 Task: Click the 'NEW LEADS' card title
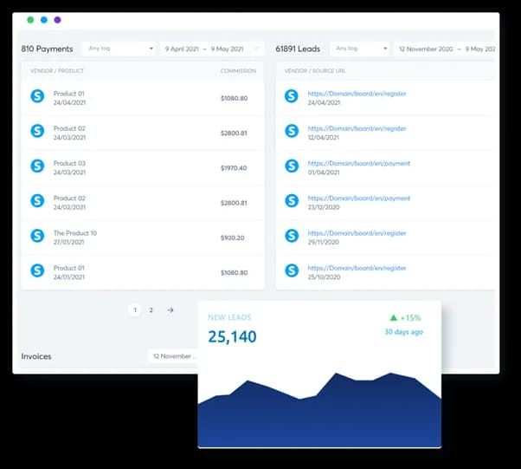[229, 317]
